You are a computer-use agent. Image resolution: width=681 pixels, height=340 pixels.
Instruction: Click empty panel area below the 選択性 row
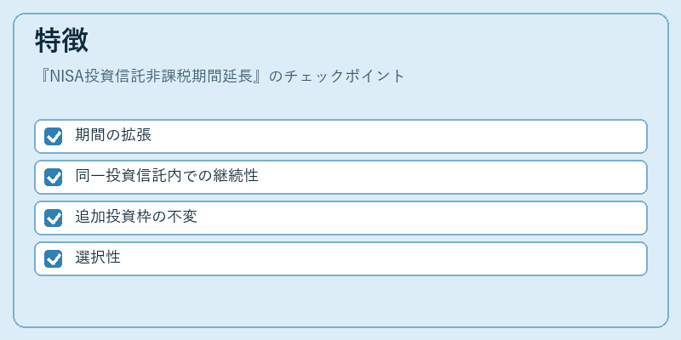coord(340,301)
